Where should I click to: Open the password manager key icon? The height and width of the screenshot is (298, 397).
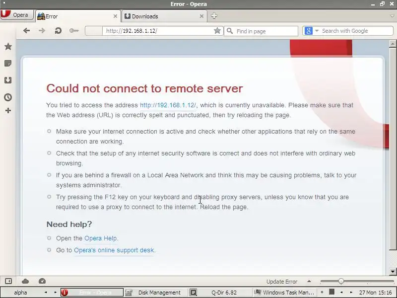pos(74,31)
